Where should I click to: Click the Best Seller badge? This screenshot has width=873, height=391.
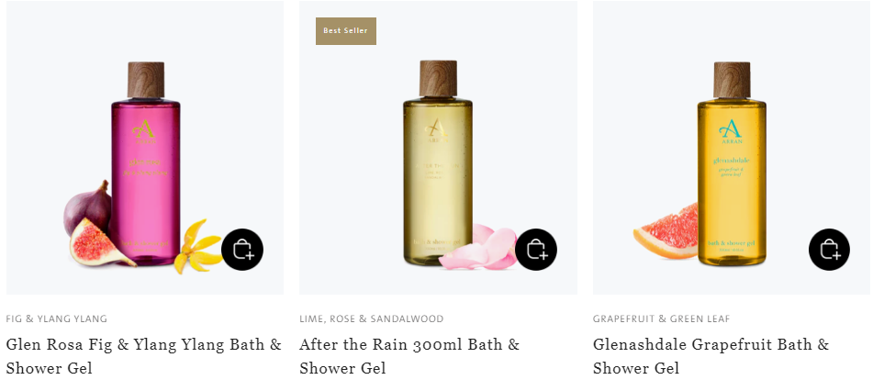[346, 31]
